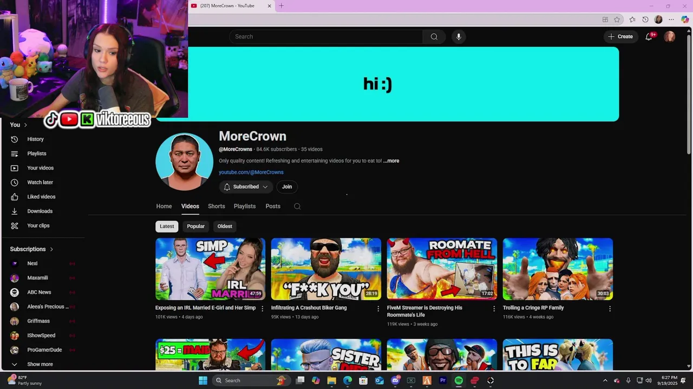This screenshot has height=389, width=693.
Task: Open 'Infiltrating A Crashout Biker Gang' thumbnail
Action: (x=326, y=269)
